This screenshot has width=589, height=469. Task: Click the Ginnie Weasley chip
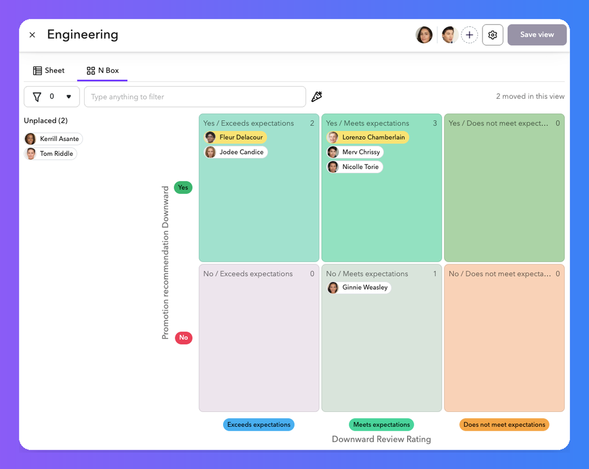(358, 287)
